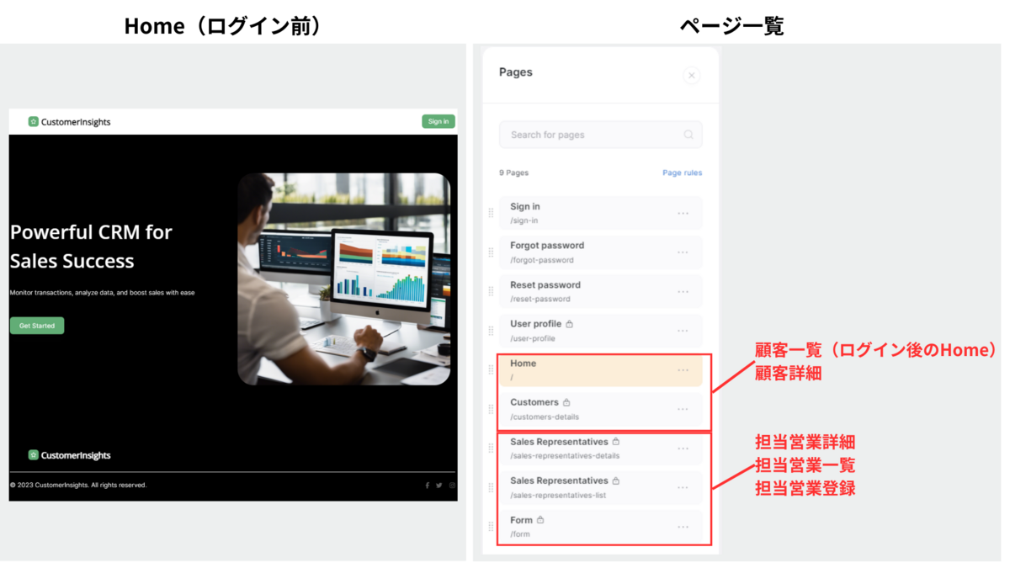
Task: Grab the drag handle of Reset password page
Action: tap(491, 291)
